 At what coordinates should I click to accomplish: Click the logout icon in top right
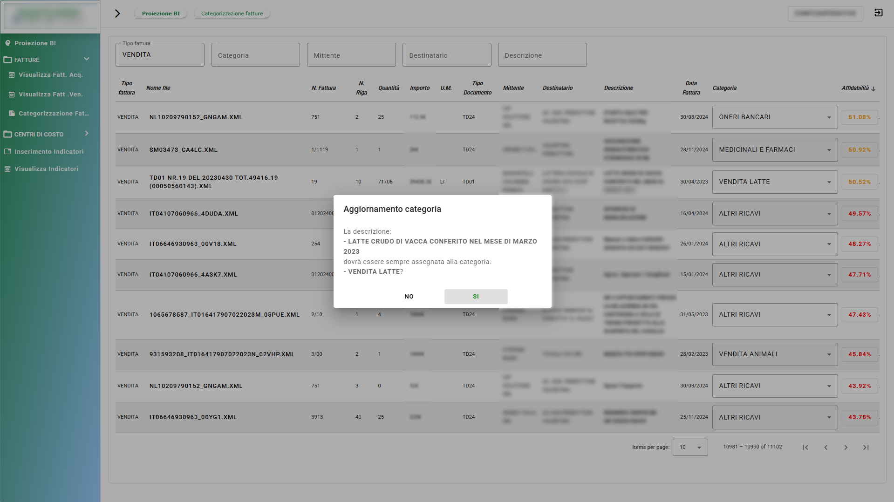(x=878, y=13)
